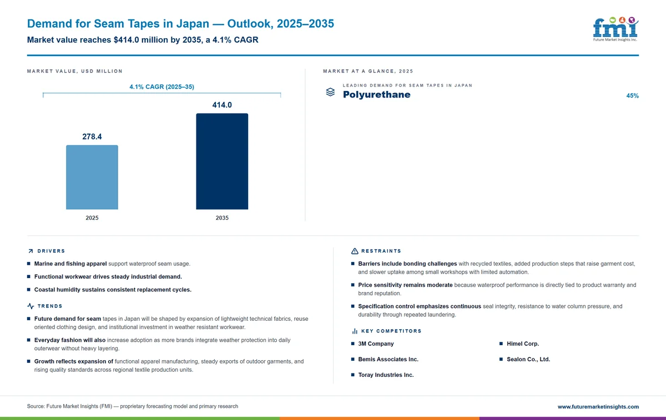The height and width of the screenshot is (420, 666).
Task: Click the '4.1% CAGR (2025–35)' label
Action: coord(162,86)
